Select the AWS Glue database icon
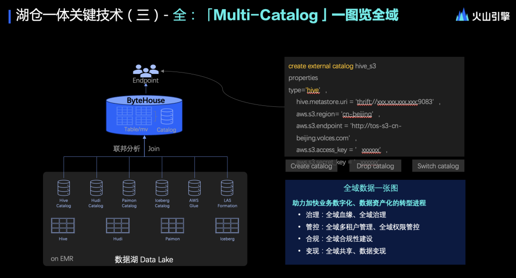Image resolution: width=516 pixels, height=278 pixels. click(194, 188)
